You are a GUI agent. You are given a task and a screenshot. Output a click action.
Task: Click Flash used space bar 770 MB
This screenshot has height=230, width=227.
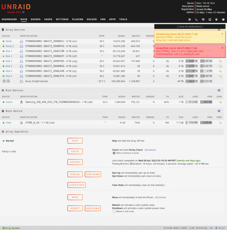point(192,123)
